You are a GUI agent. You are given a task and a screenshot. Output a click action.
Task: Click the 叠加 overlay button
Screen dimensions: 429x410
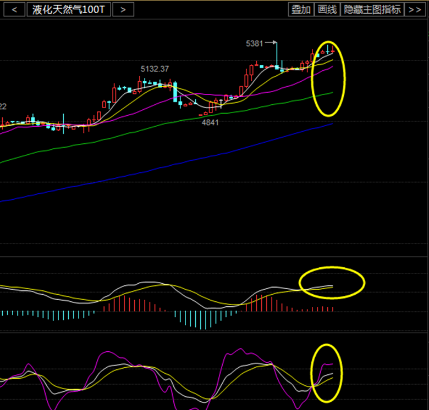301,9
